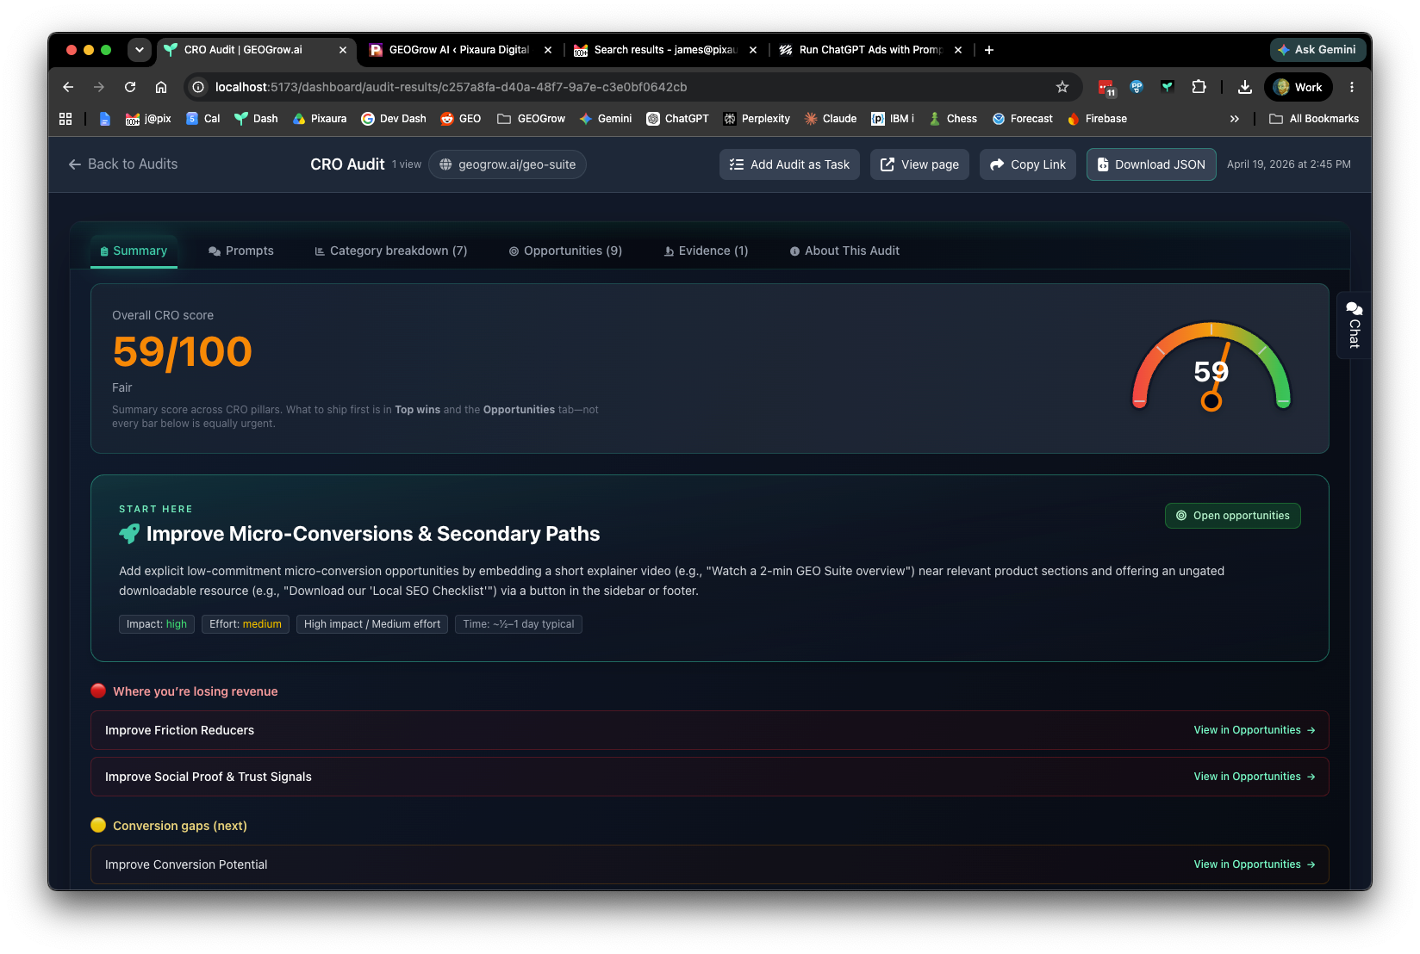
Task: Click Add Audit as Task button
Action: click(x=789, y=164)
